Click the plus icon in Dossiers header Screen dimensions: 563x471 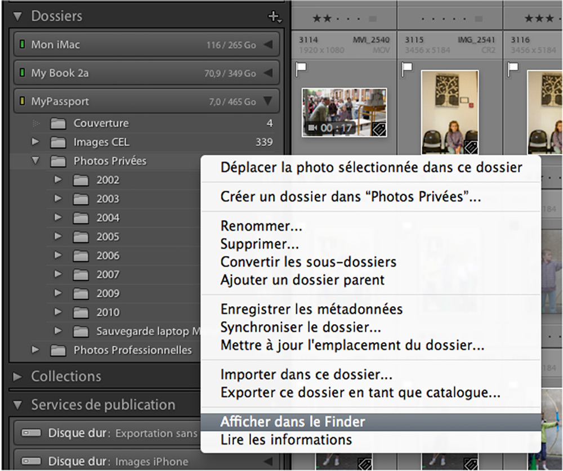[274, 16]
